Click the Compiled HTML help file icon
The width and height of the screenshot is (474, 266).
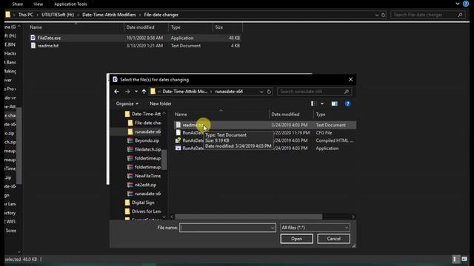tap(178, 140)
